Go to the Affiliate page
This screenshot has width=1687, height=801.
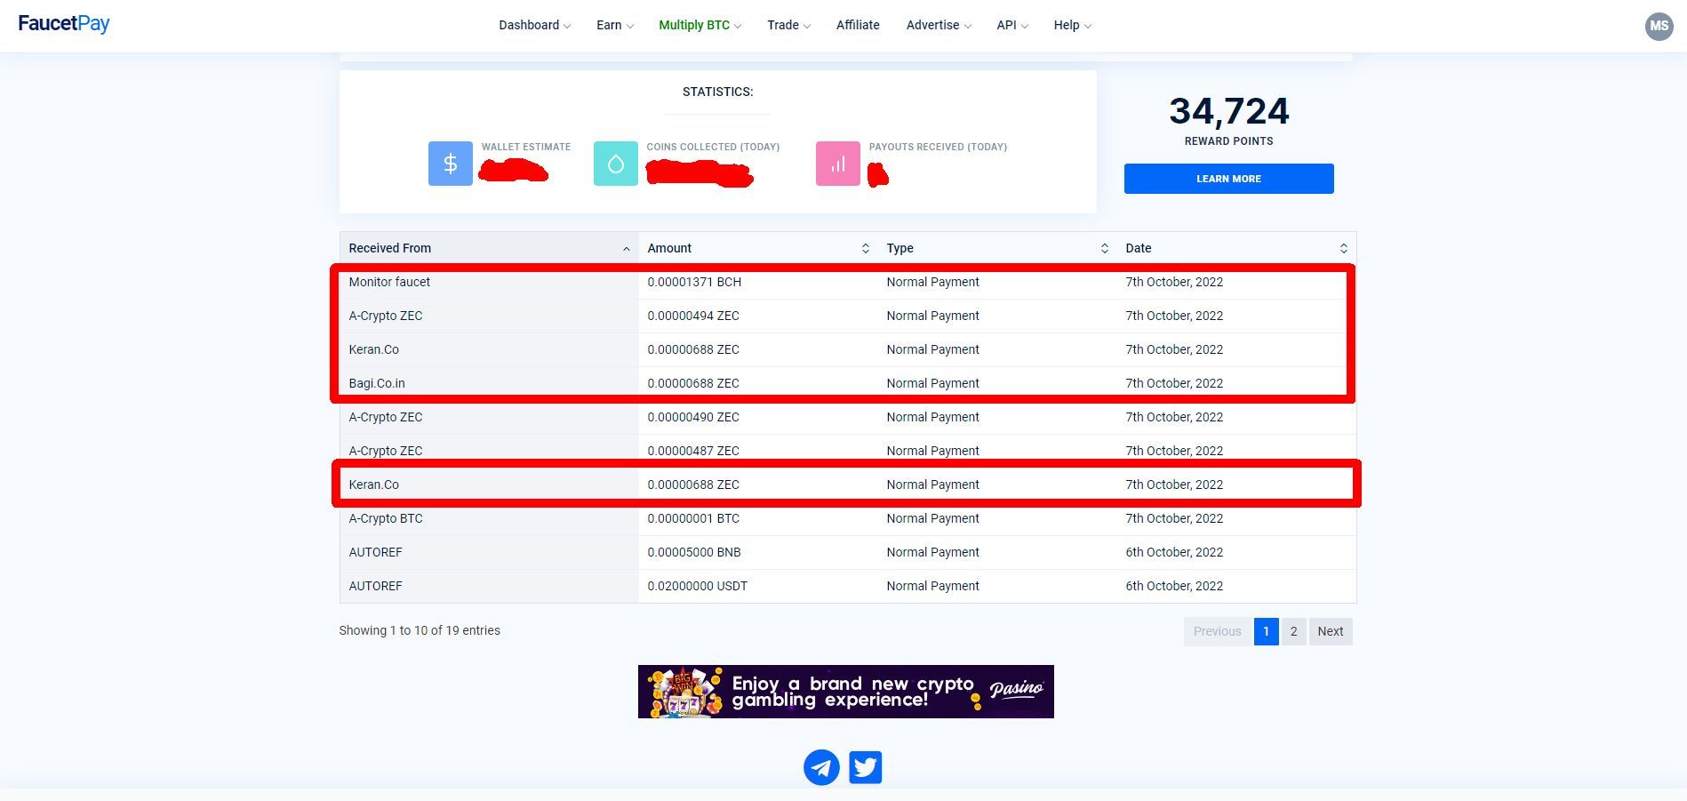tap(858, 25)
